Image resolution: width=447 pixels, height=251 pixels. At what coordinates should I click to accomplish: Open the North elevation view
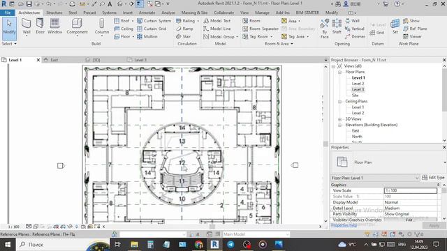pos(357,137)
